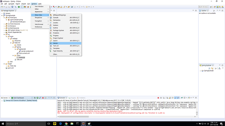The width and height of the screenshot is (225, 126).
Task: Expand the Servers project in Package Explorer
Action: pyautogui.click(x=2, y=13)
